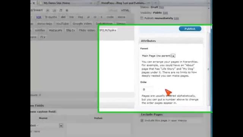Click the Viddler video button
243x137 pixels.
tap(40, 30)
